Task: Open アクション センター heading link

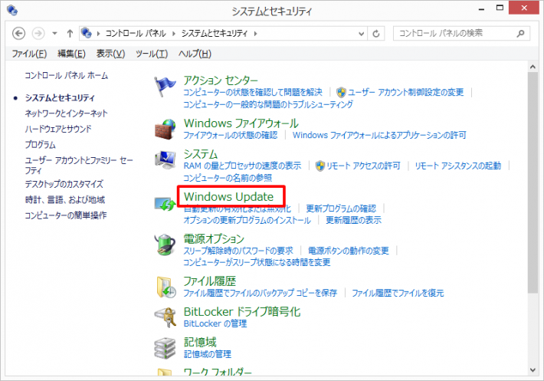Action: pos(221,80)
